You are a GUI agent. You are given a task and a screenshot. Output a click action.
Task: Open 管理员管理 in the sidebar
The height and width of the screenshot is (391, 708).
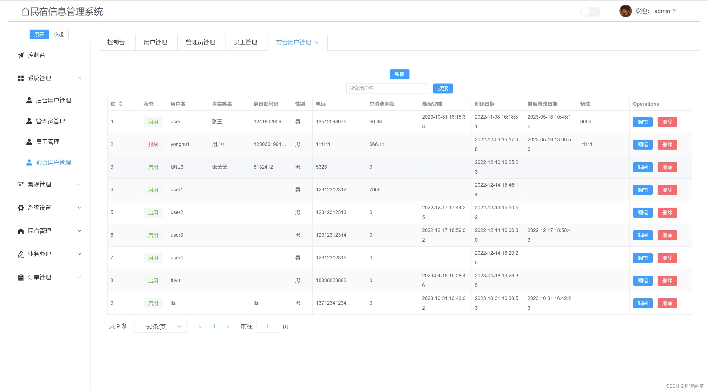(51, 121)
